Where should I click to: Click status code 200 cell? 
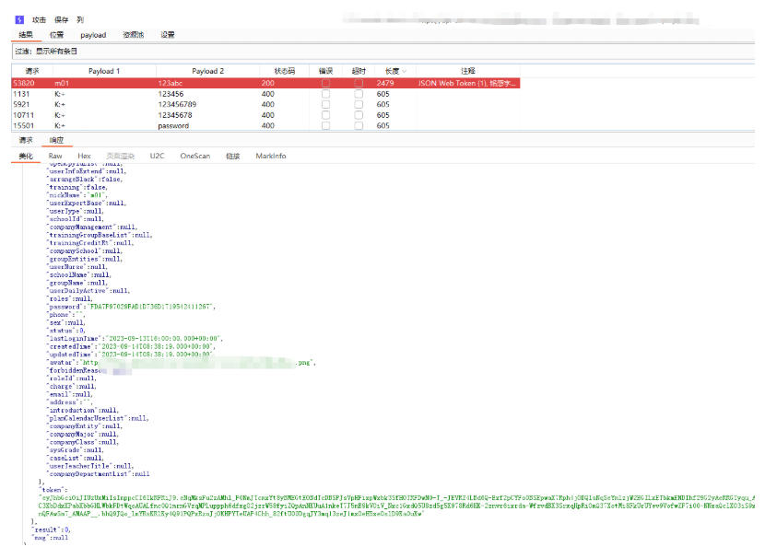[268, 84]
